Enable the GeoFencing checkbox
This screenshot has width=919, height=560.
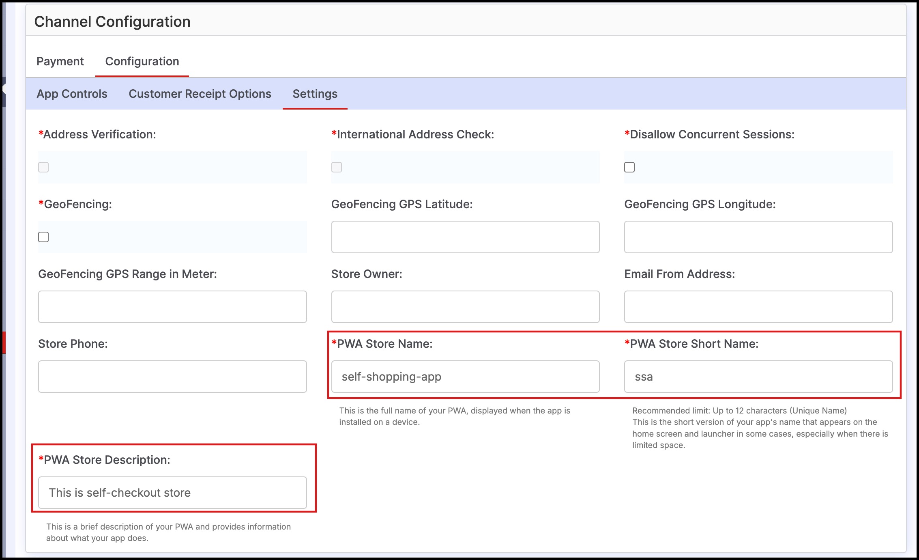43,237
